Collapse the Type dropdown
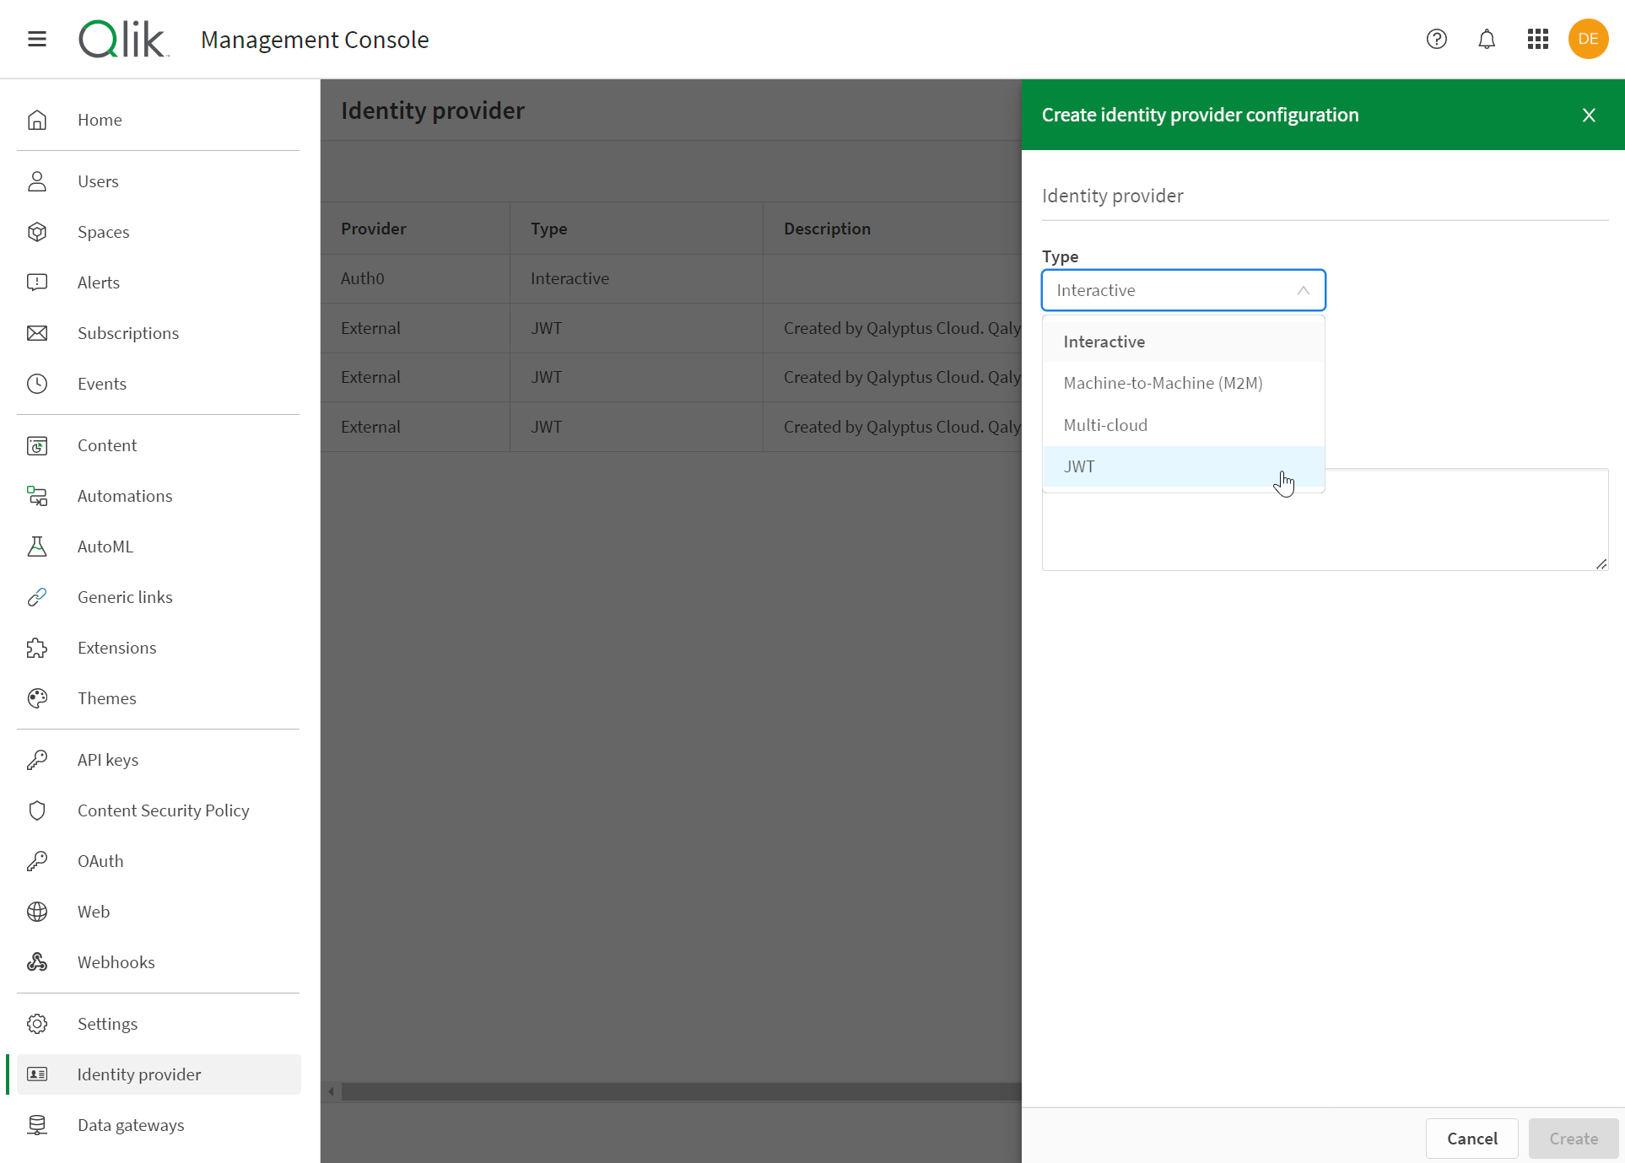Screen dimensions: 1625x1163 [1302, 290]
